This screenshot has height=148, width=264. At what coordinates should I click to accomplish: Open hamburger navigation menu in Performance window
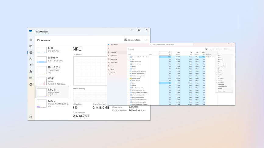point(31,40)
